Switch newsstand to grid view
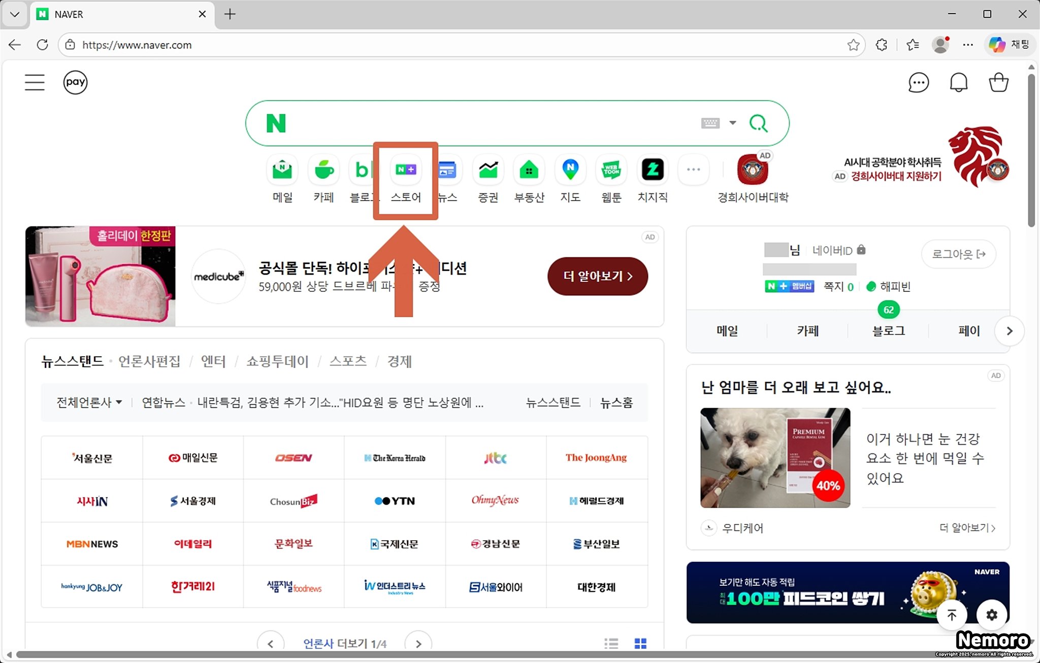The height and width of the screenshot is (663, 1040). [640, 643]
